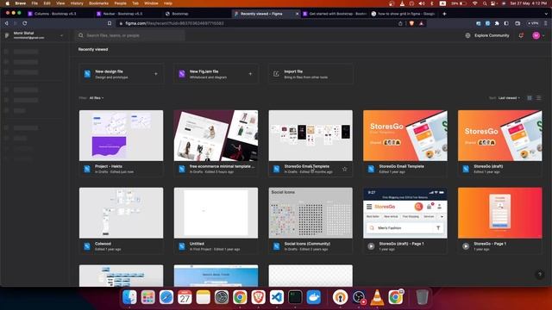Close the Recently viewed Figma tab
552x310 pixels.
pos(297,14)
